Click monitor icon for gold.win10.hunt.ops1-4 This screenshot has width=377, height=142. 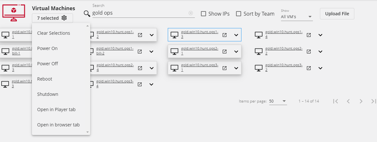pos(258,35)
